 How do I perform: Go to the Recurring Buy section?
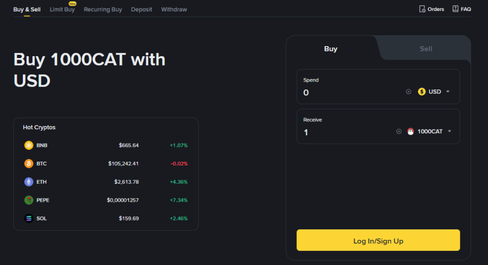coord(103,10)
